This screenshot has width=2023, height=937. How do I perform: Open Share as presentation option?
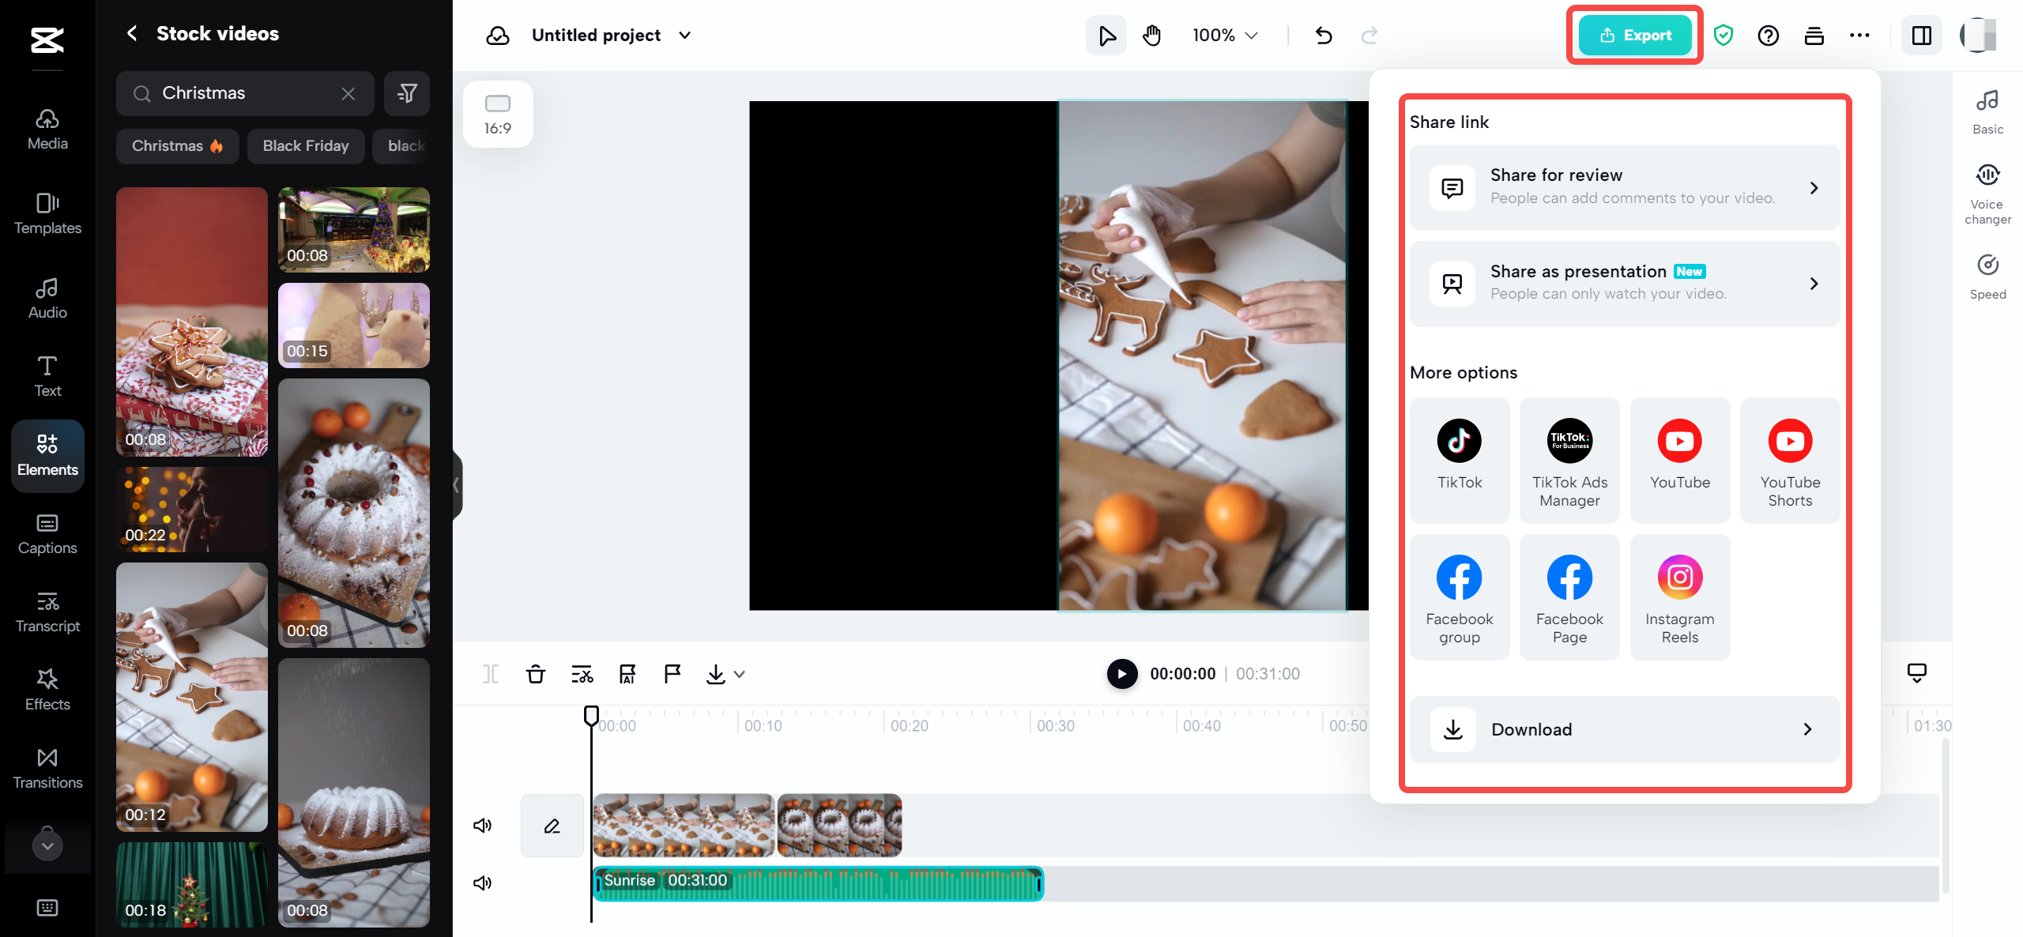(x=1624, y=283)
